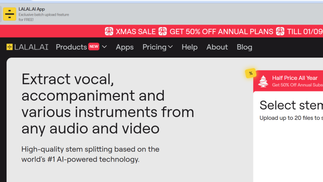Click the Half Price All Year banner
This screenshot has width=323, height=182.
(288, 81)
